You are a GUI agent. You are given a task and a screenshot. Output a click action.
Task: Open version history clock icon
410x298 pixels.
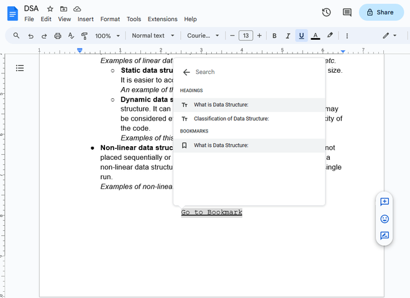326,12
